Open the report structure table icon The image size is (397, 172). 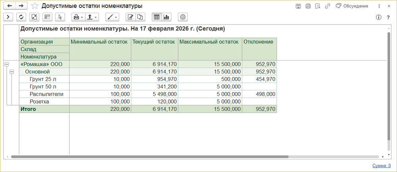click(47, 17)
